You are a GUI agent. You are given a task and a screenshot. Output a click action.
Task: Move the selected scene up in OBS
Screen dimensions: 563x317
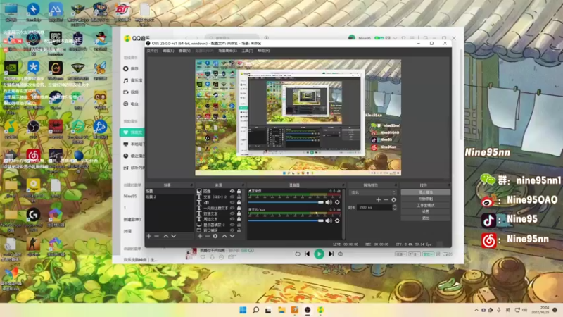tap(166, 236)
